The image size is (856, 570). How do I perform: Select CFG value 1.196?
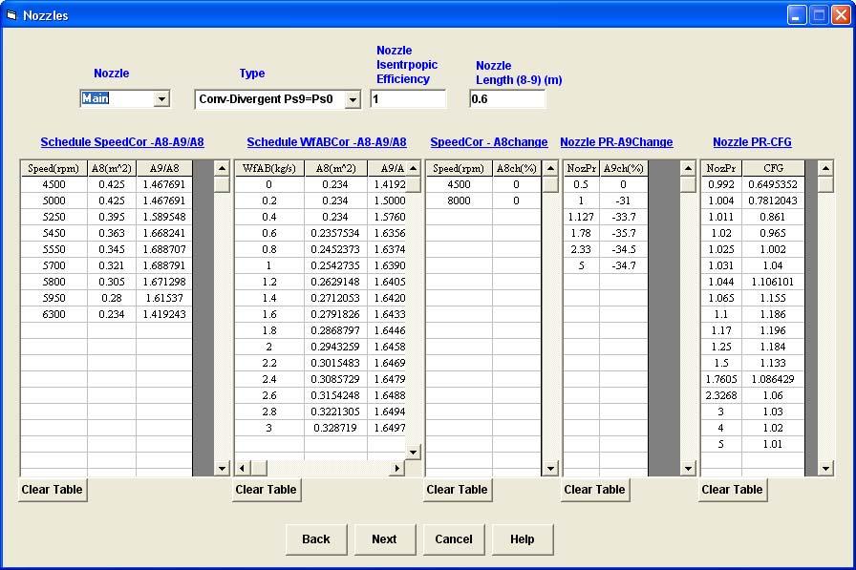click(x=773, y=330)
